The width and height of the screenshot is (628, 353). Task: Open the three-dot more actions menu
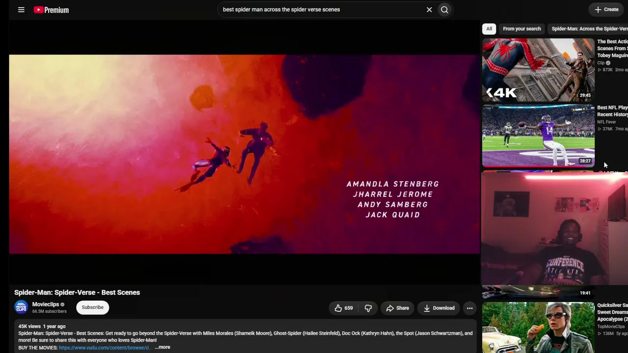click(470, 308)
